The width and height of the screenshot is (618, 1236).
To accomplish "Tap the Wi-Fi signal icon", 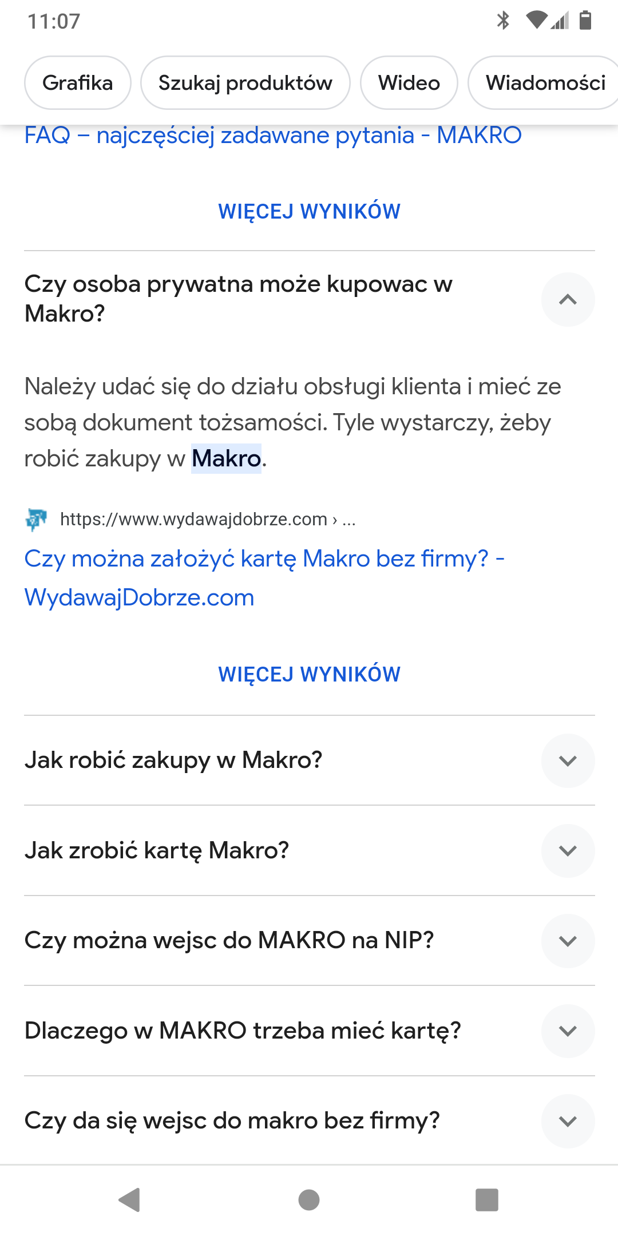I will tap(536, 21).
